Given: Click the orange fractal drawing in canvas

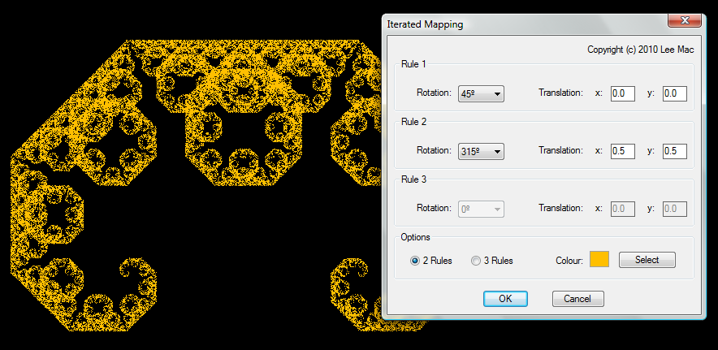Looking at the screenshot, I should [244, 122].
